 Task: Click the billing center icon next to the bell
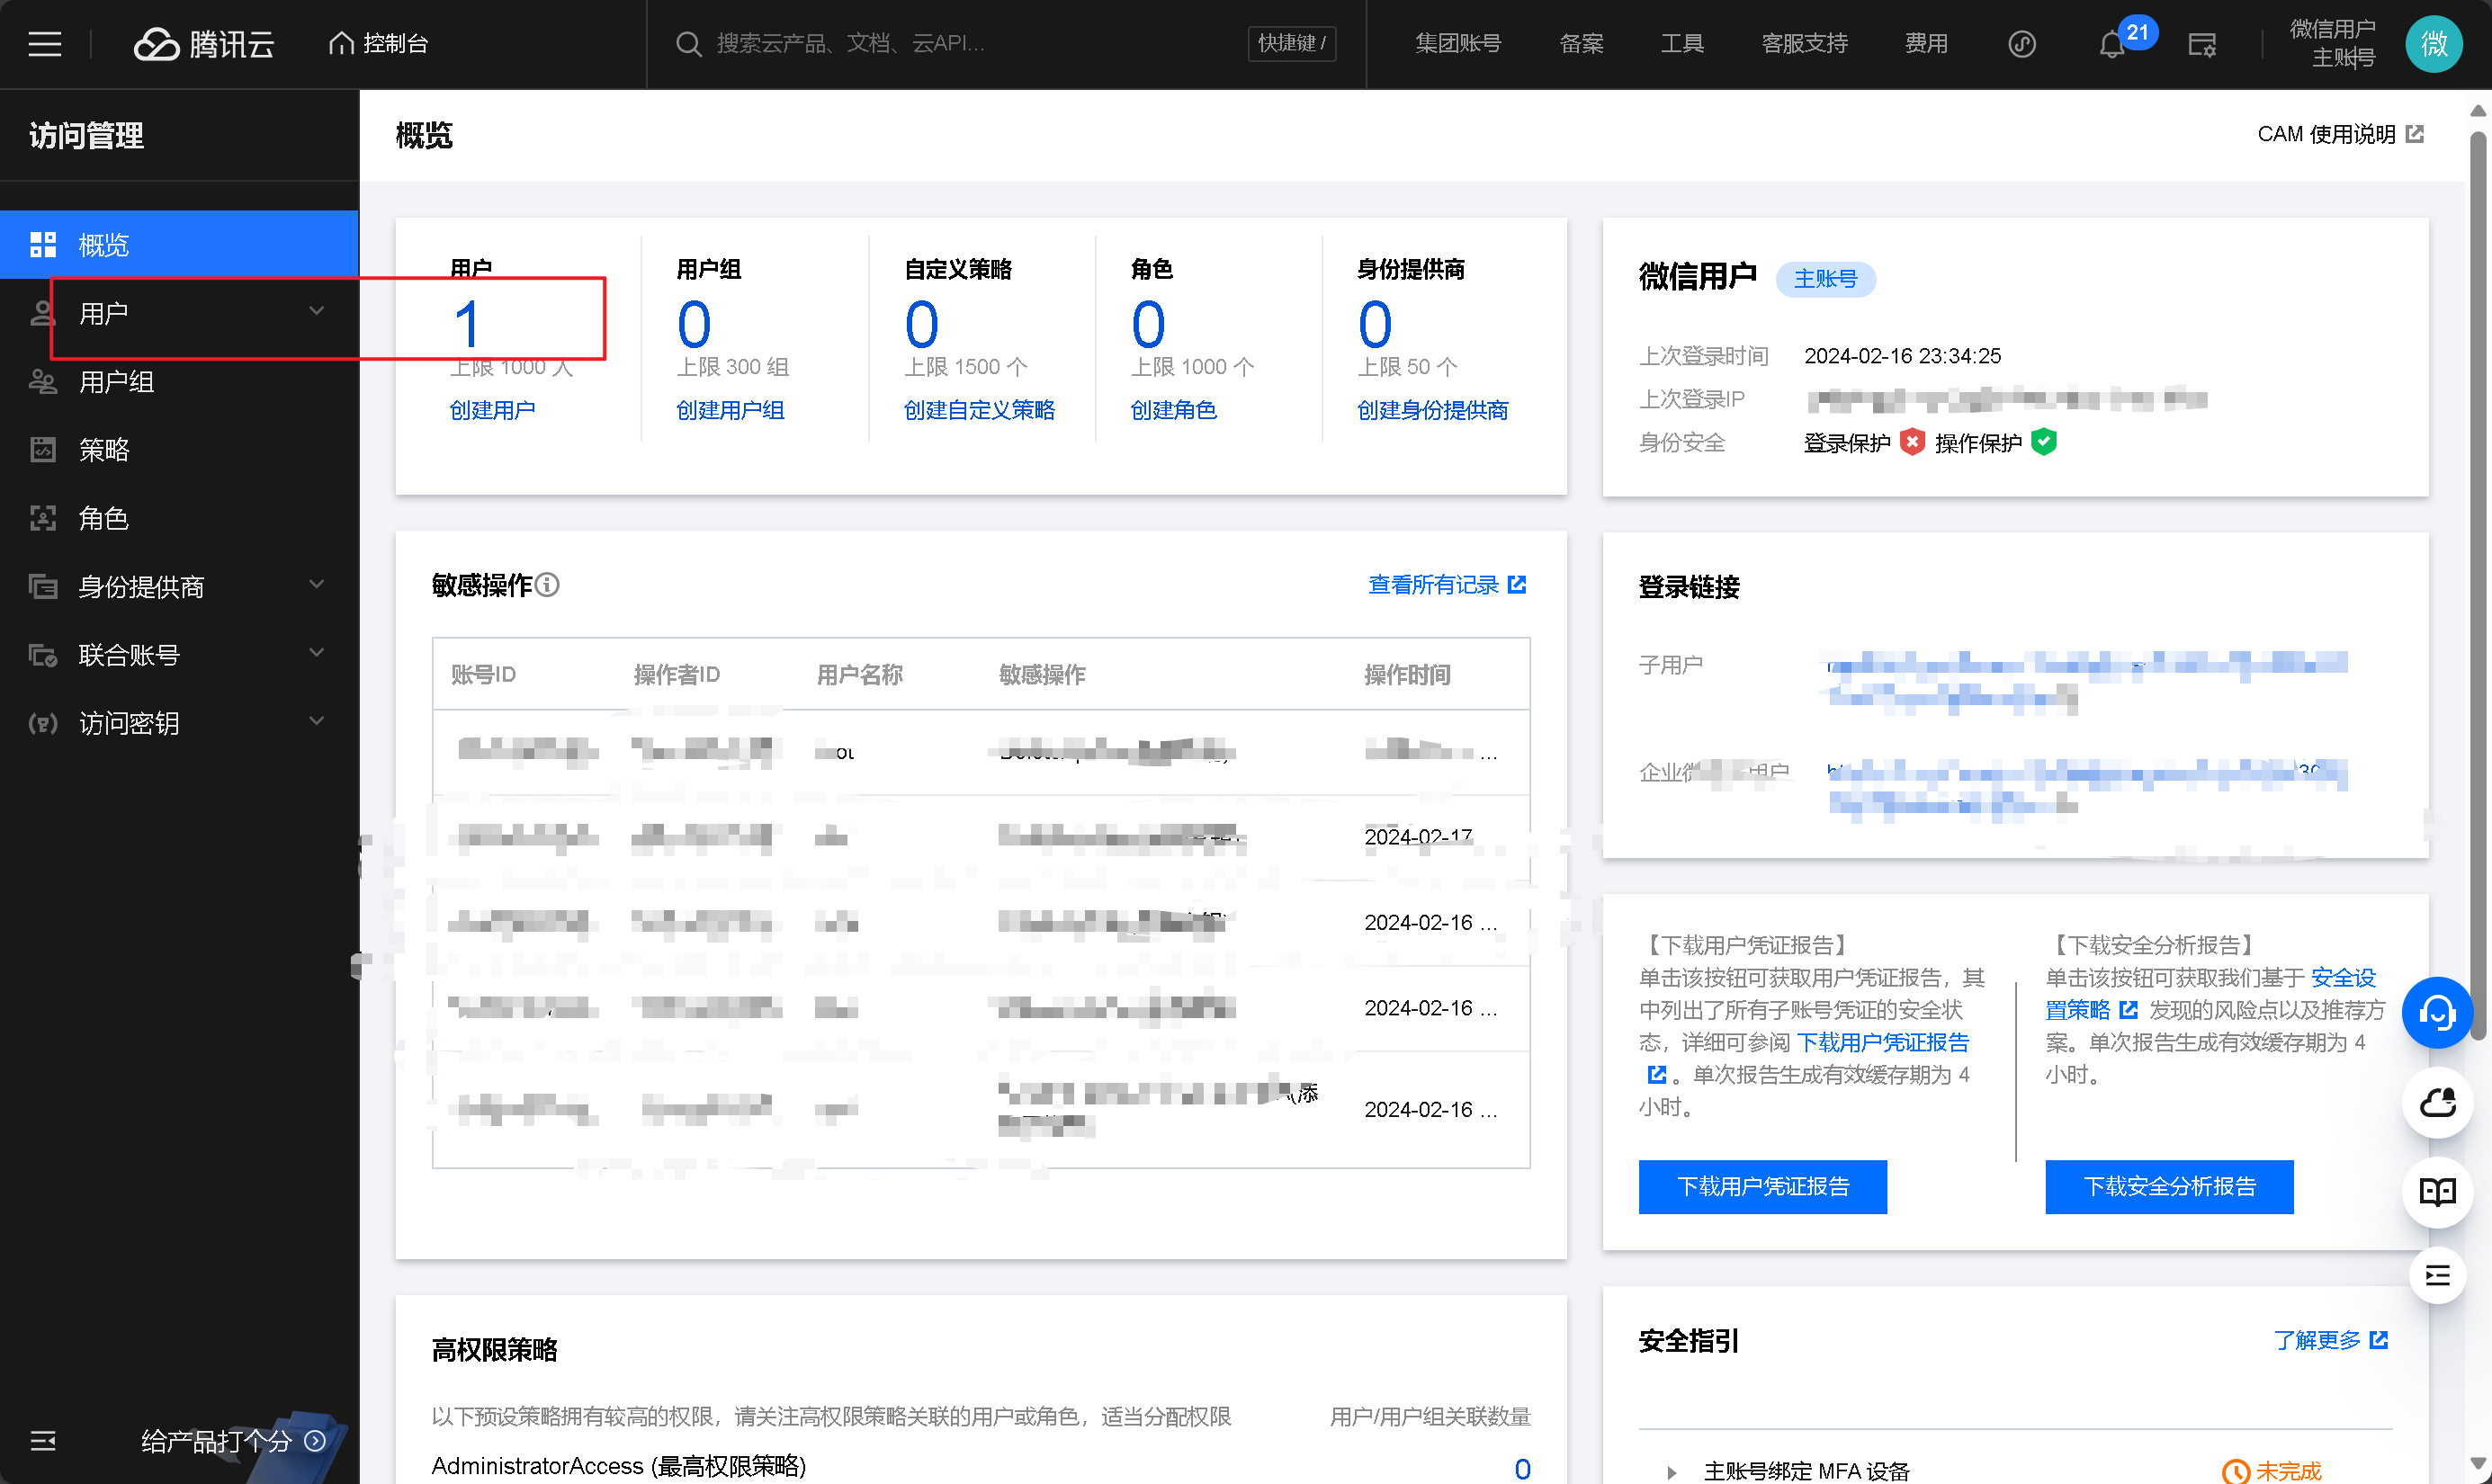point(2201,45)
